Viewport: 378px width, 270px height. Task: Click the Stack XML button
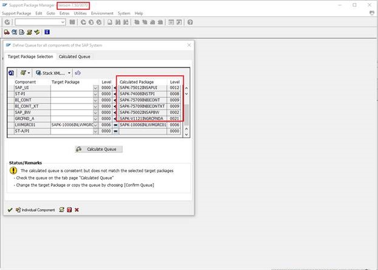click(50, 73)
